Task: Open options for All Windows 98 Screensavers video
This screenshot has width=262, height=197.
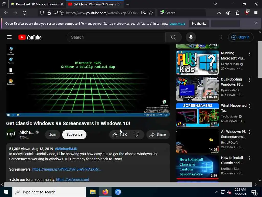Action: (250, 132)
